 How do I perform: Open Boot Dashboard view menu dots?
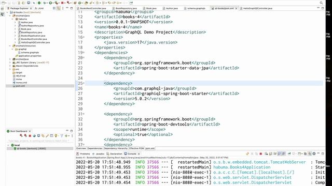72,136
